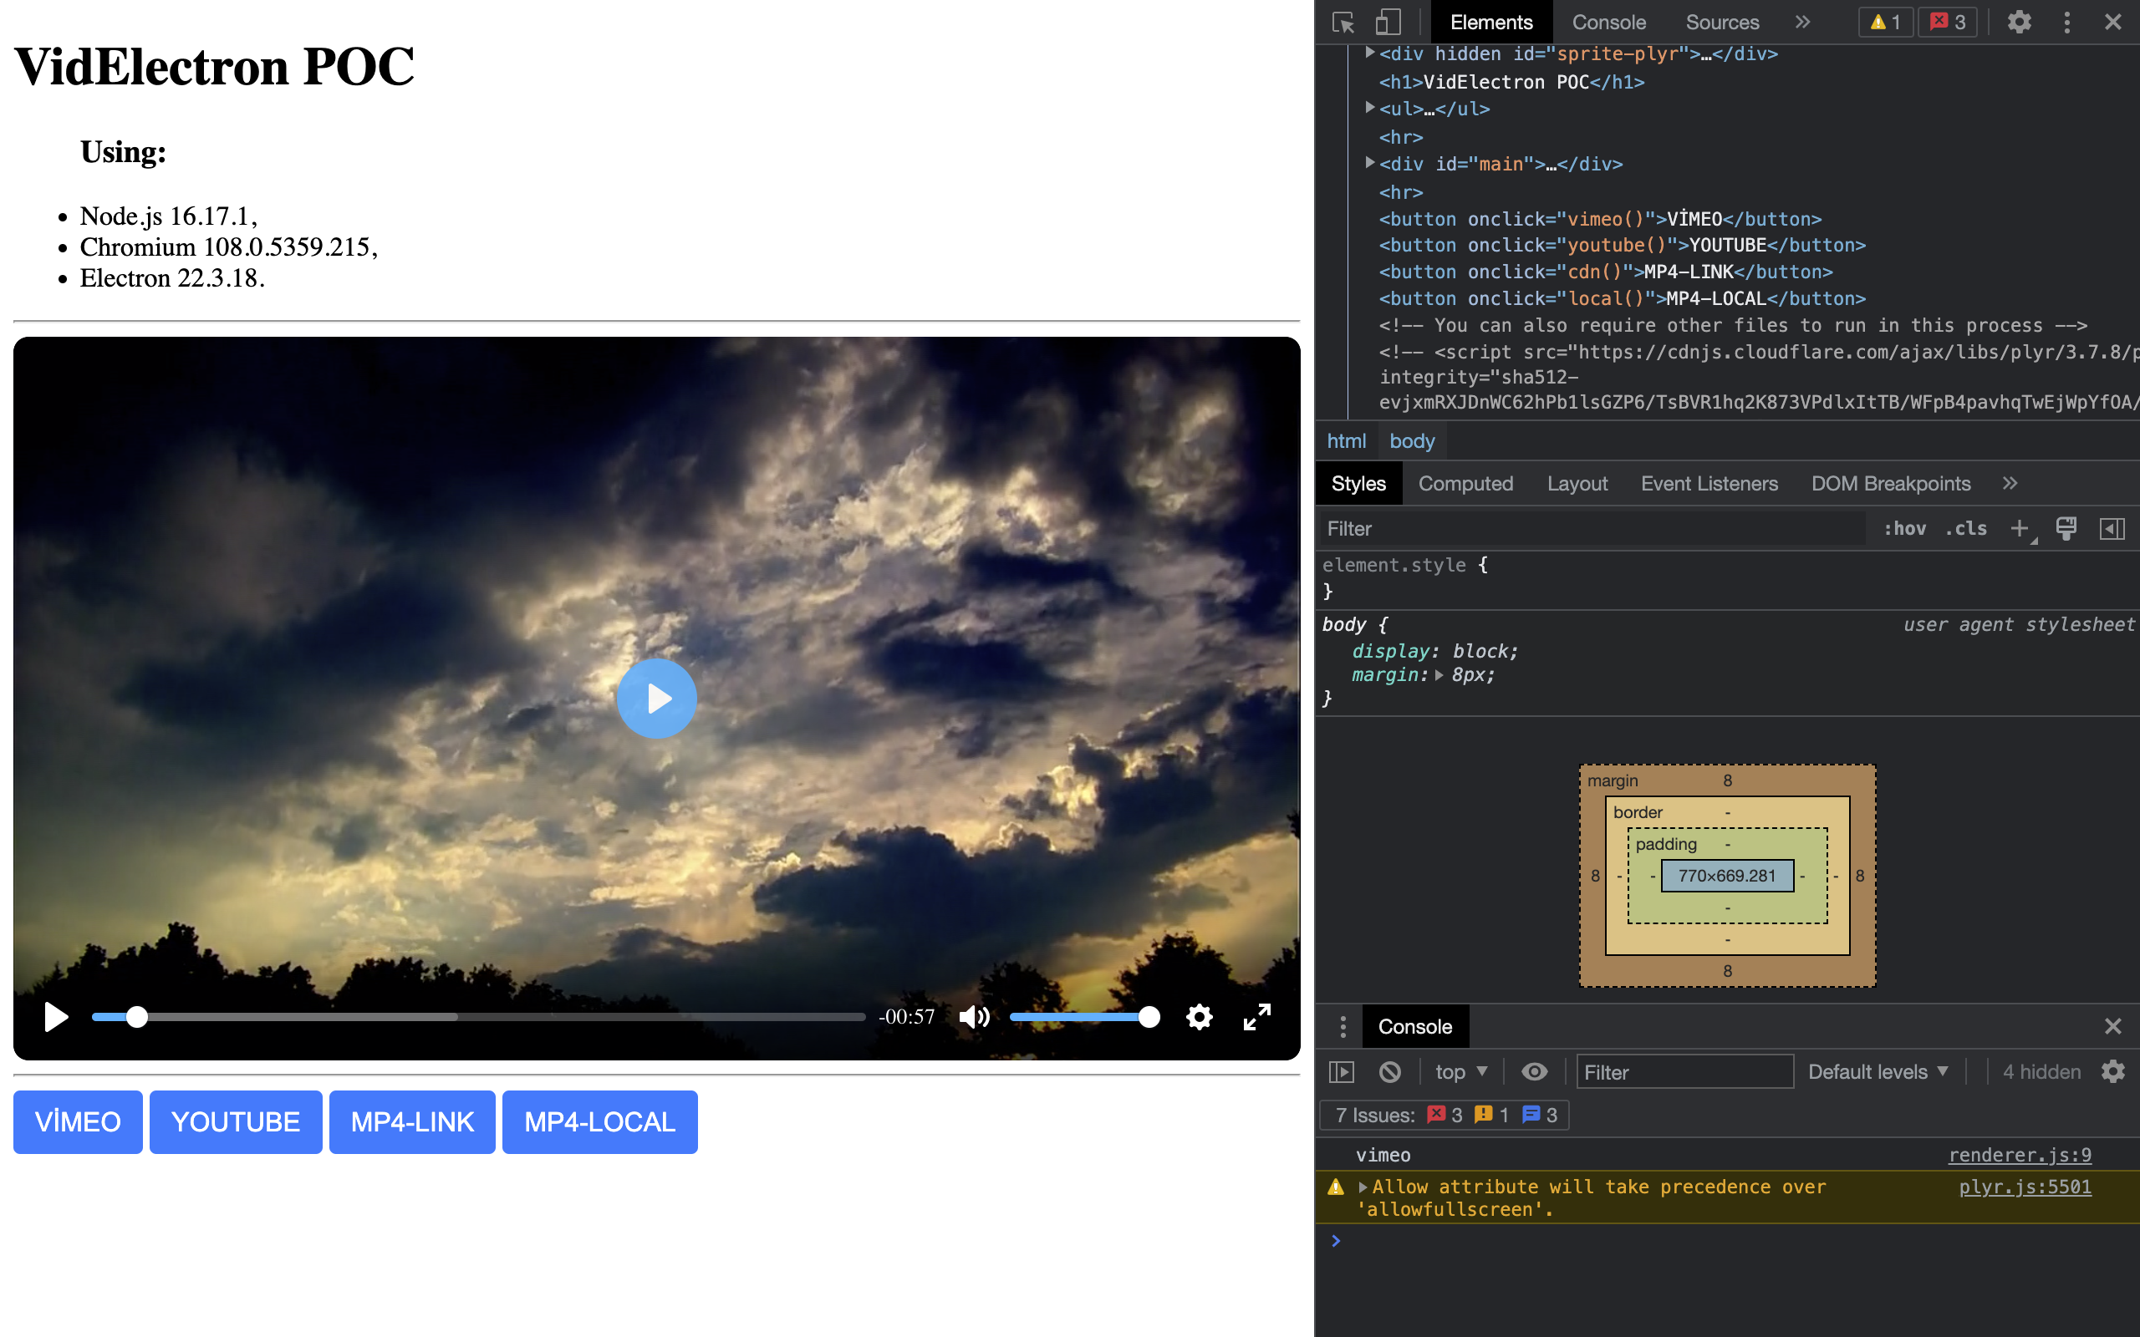The height and width of the screenshot is (1337, 2140).
Task: Expand the Allow attribute warning message
Action: click(x=1363, y=1187)
